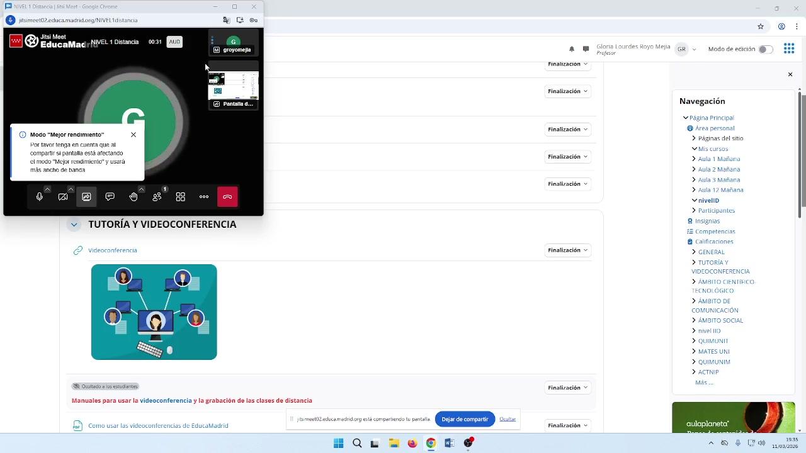Raise your hand in the meeting

pyautogui.click(x=133, y=197)
